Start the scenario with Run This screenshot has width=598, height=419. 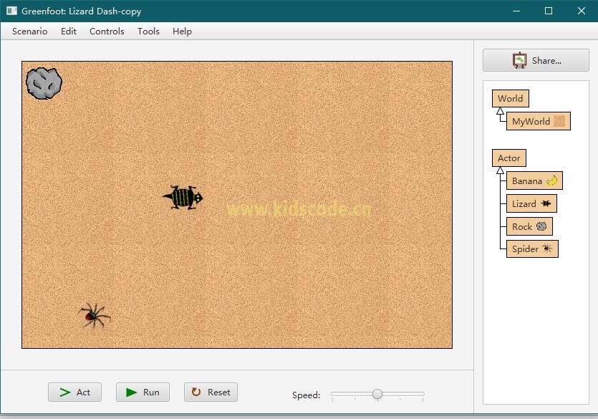pyautogui.click(x=143, y=392)
